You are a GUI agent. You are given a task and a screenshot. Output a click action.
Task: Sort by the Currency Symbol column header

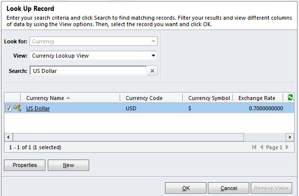[x=208, y=98]
